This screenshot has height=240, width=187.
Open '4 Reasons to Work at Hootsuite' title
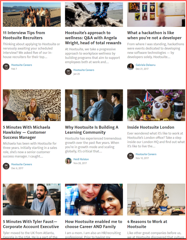(x=147, y=224)
